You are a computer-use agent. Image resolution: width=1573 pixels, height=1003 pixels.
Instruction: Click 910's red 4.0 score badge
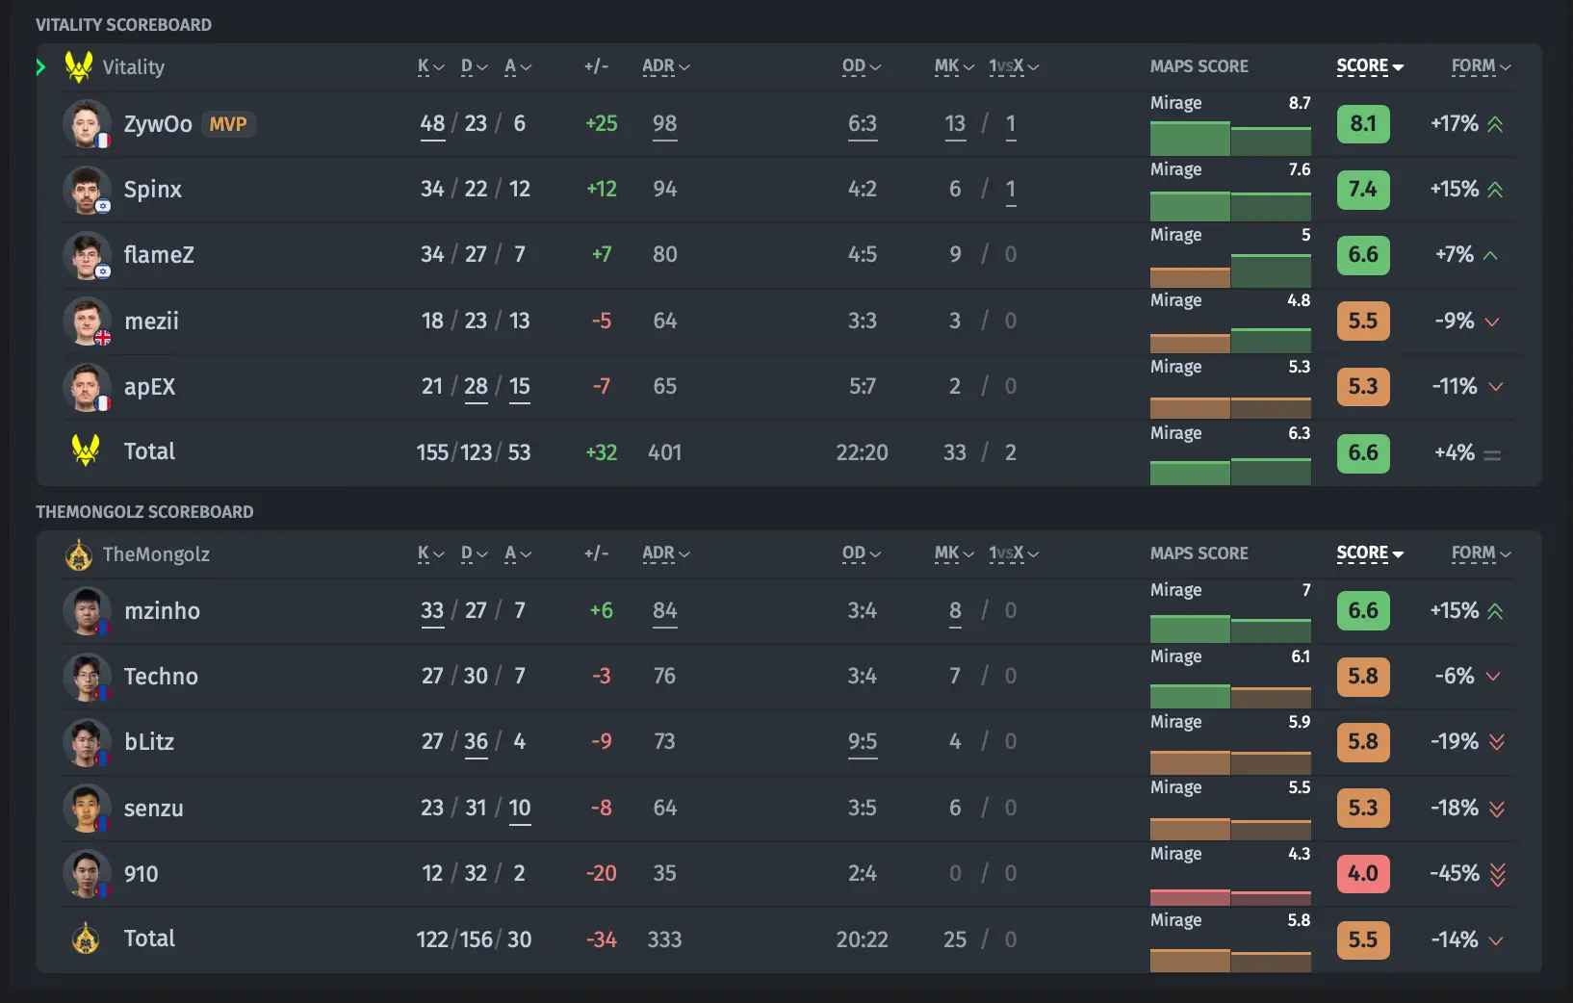pyautogui.click(x=1363, y=873)
